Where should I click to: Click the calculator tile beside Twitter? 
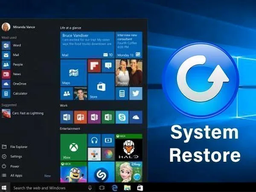point(122,93)
